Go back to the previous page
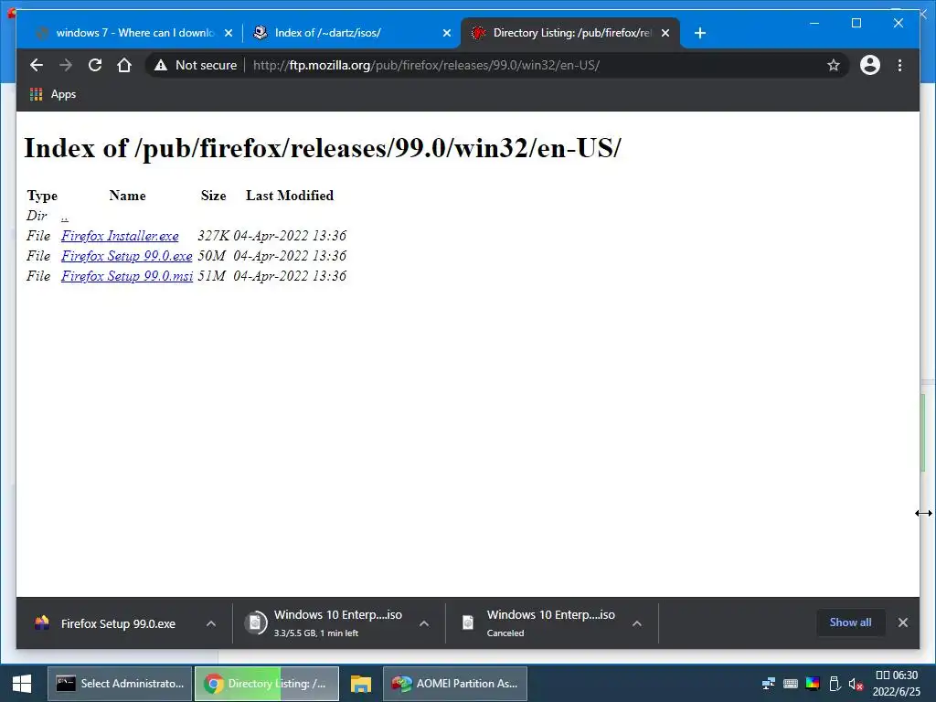The height and width of the screenshot is (702, 936). pos(37,65)
